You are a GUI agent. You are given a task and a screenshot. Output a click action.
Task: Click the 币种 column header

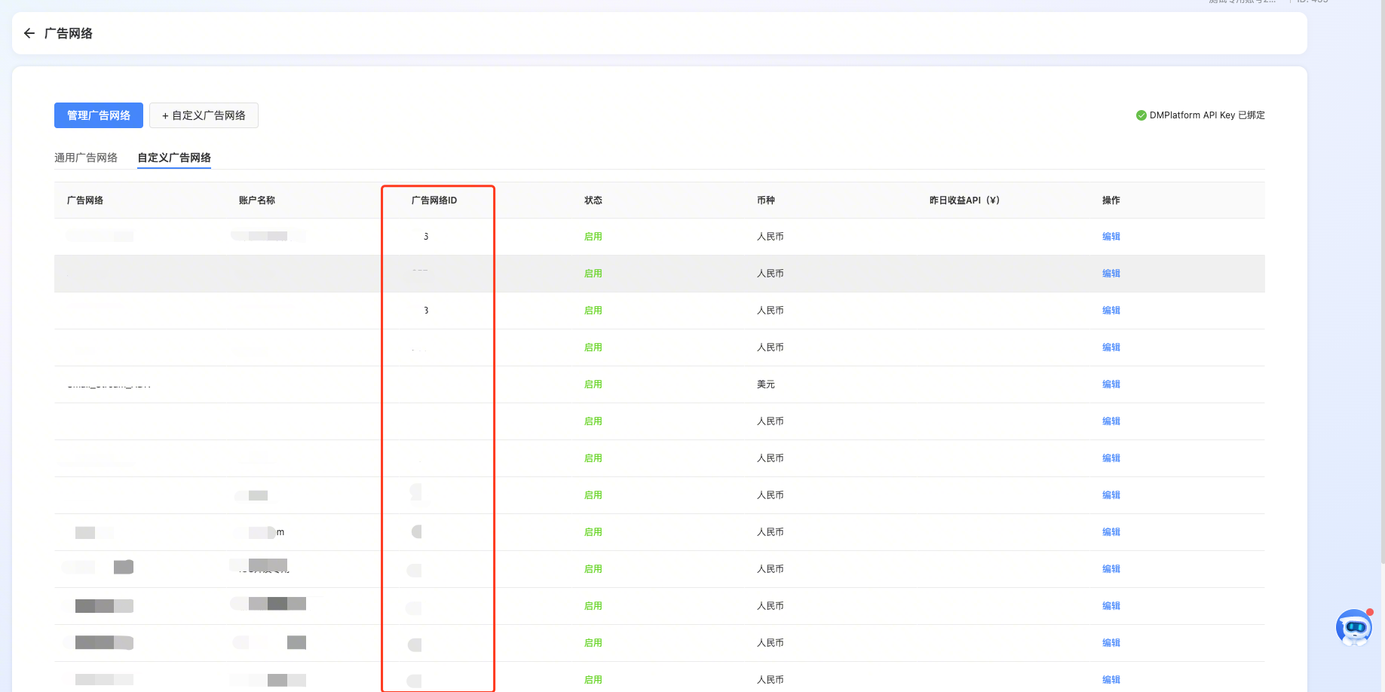[766, 201]
